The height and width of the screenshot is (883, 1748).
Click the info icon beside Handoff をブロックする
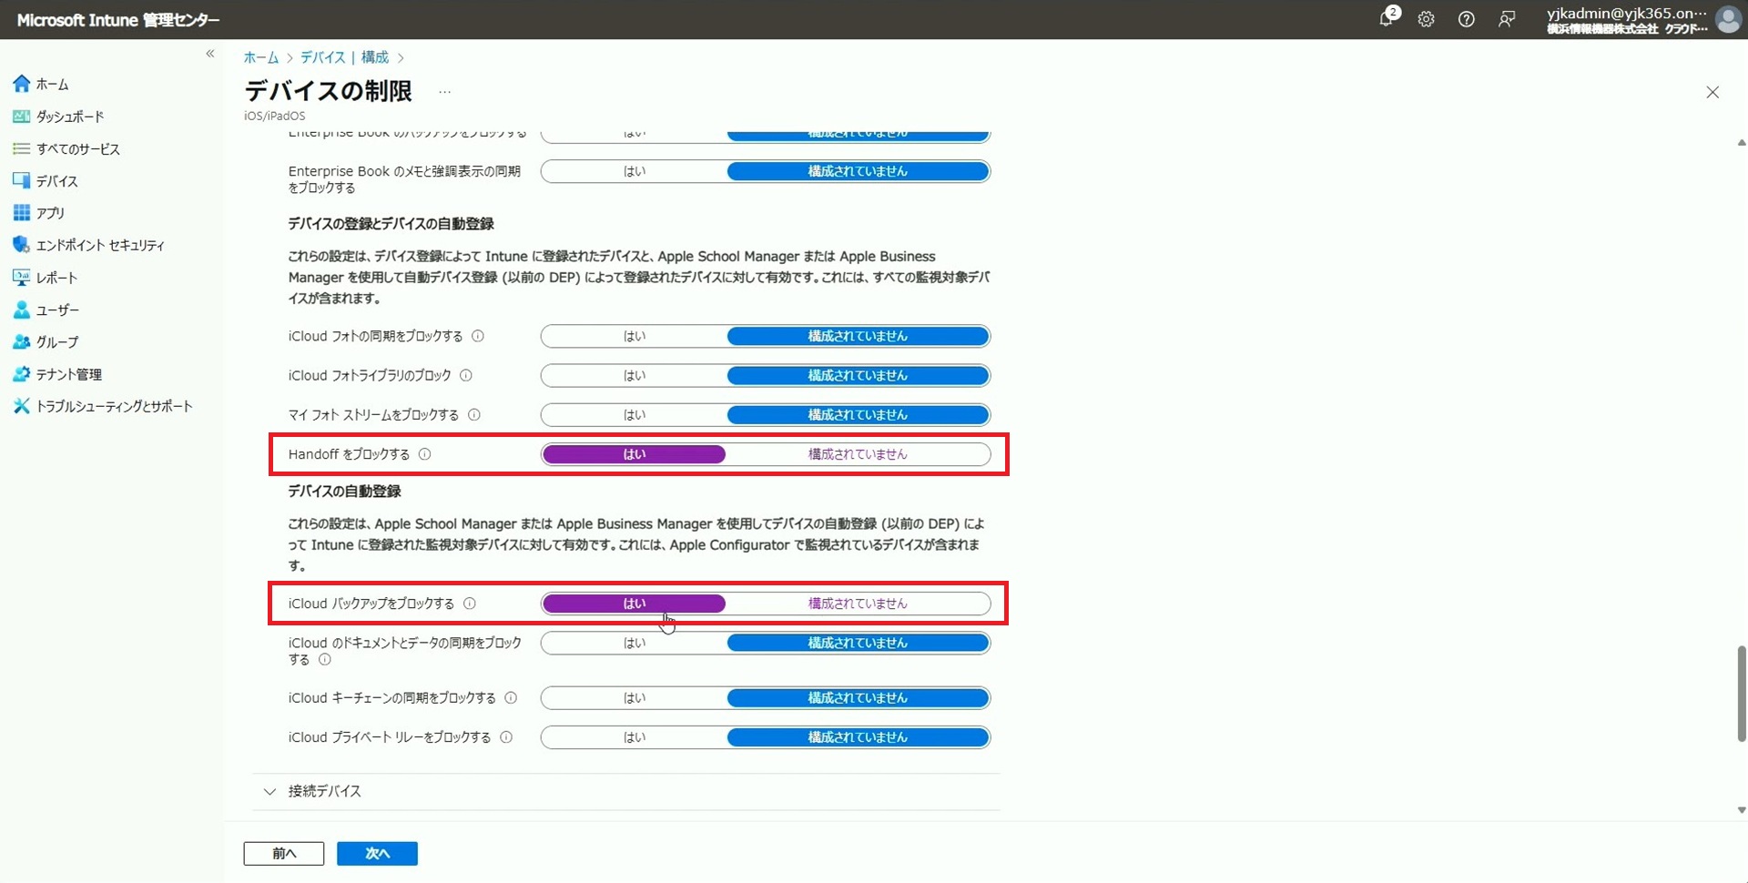click(x=425, y=454)
